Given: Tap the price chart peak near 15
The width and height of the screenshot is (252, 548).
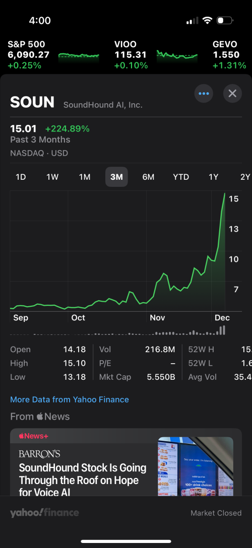Looking at the screenshot, I should point(224,194).
